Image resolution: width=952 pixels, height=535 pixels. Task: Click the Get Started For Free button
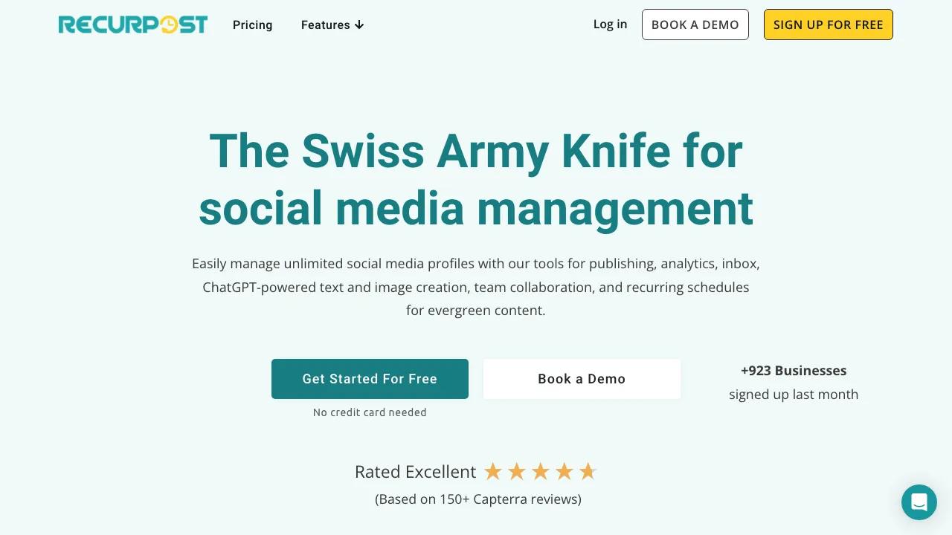tap(370, 379)
